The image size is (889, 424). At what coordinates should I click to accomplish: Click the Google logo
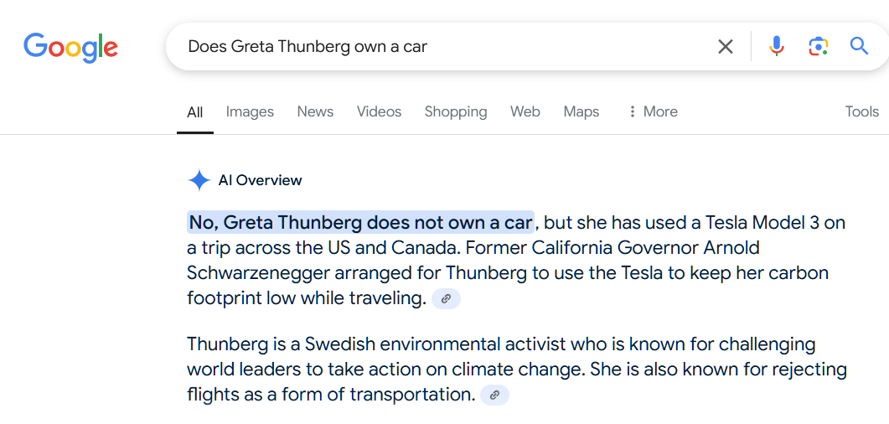(70, 46)
